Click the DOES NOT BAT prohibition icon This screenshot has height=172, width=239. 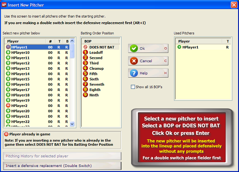point(86,47)
